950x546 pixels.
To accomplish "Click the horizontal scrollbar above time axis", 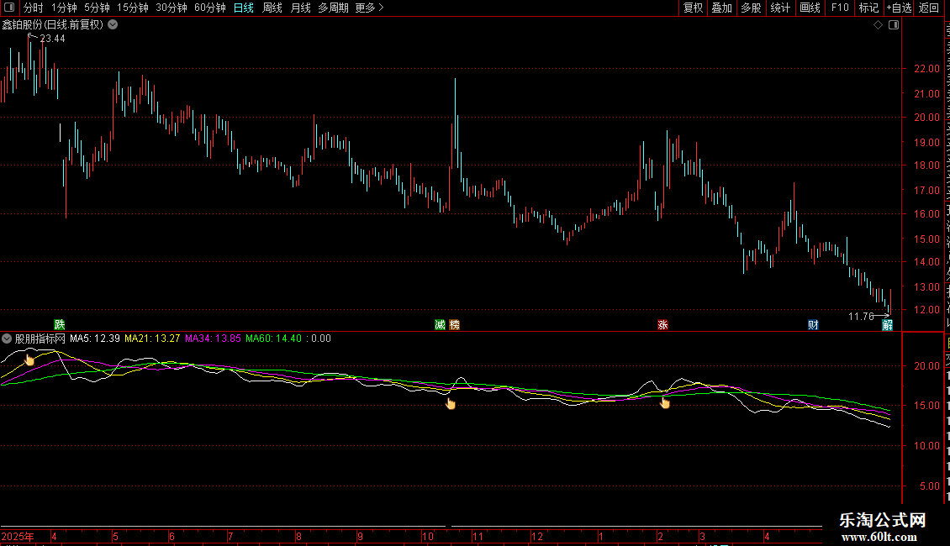I will (411, 526).
